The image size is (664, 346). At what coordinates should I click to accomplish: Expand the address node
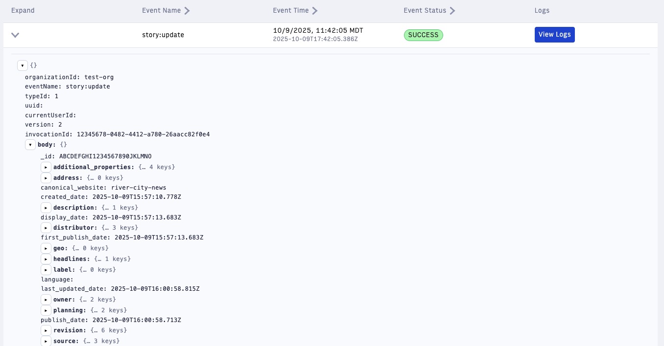click(46, 178)
